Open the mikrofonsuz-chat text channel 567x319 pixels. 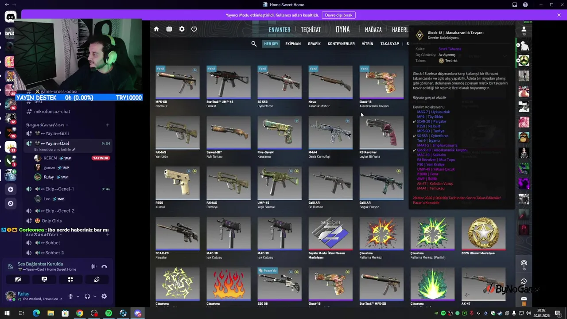pos(68,112)
